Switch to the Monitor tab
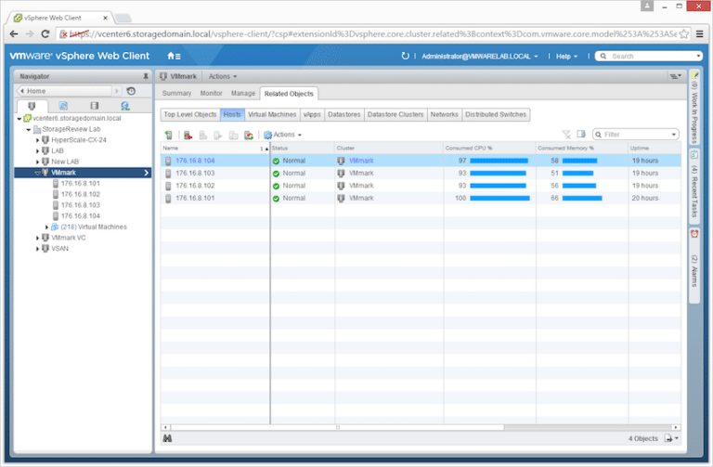The image size is (713, 467). tap(211, 93)
